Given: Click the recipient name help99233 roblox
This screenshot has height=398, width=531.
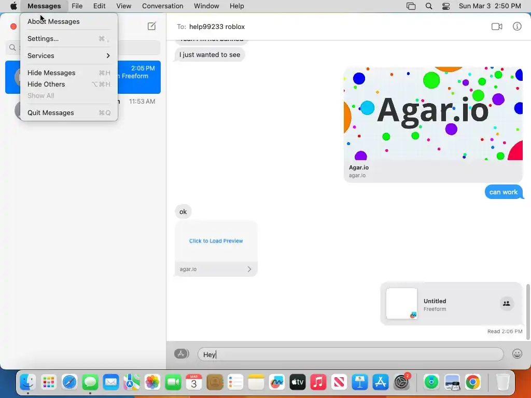Looking at the screenshot, I should point(217,27).
